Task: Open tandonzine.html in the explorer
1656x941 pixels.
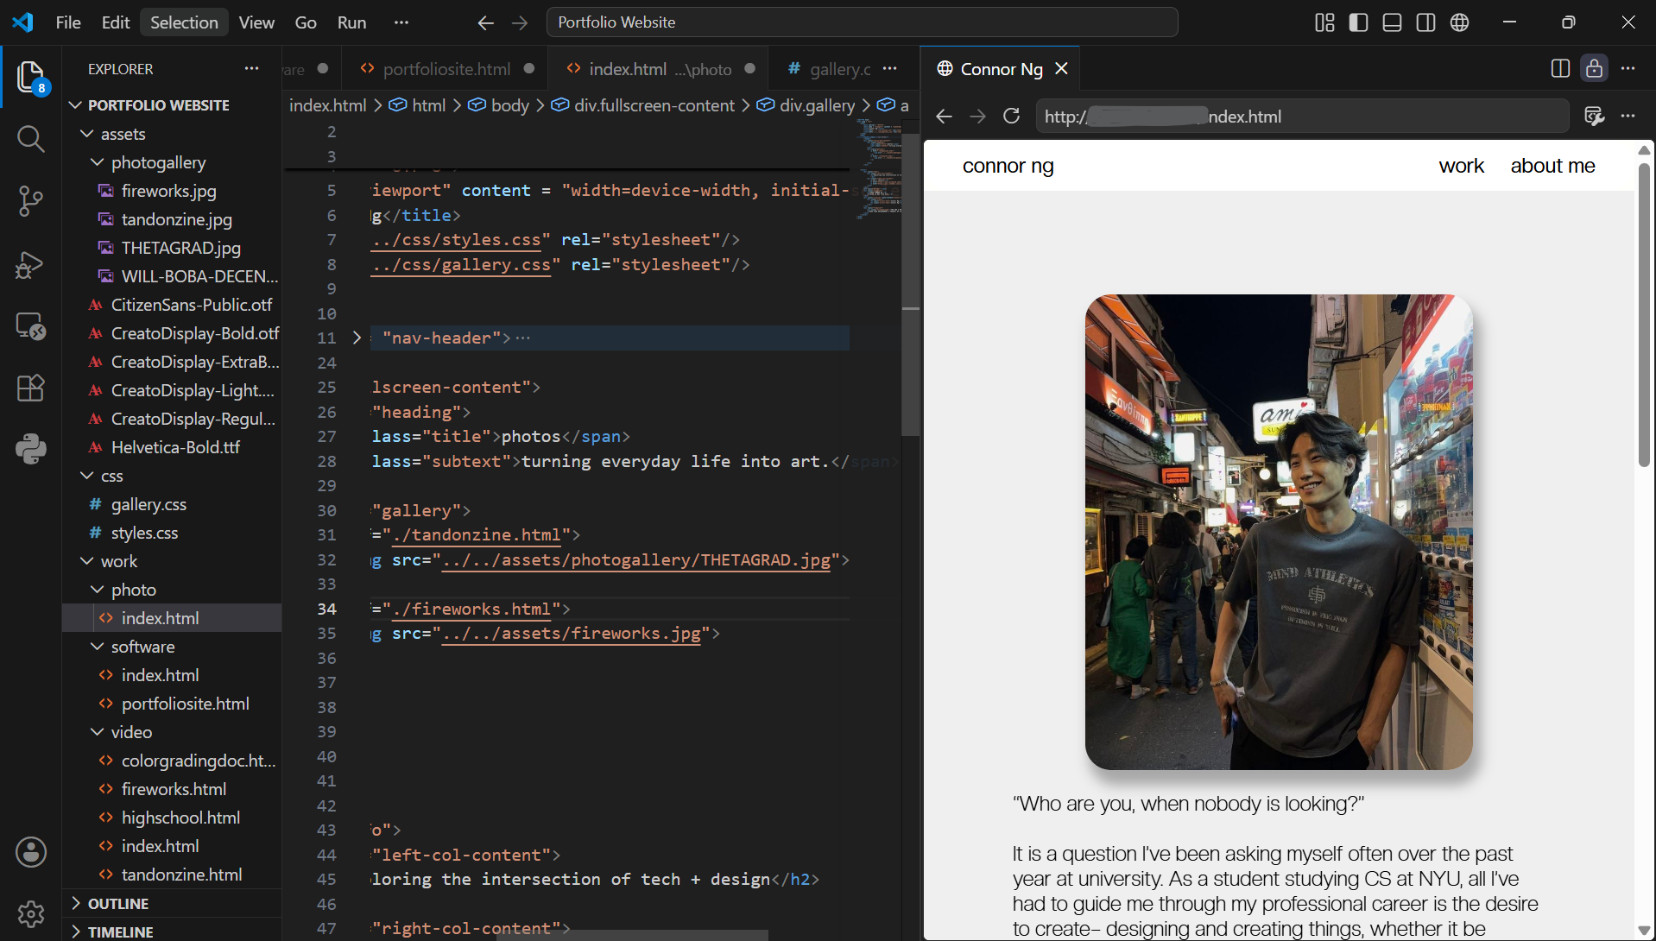Action: coord(181,875)
